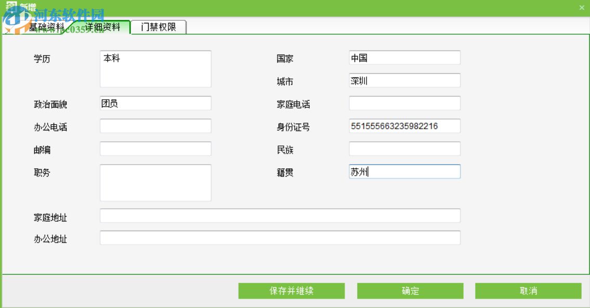Click the 学历 field containing 本科
Screen dimensions: 590x308
point(154,69)
